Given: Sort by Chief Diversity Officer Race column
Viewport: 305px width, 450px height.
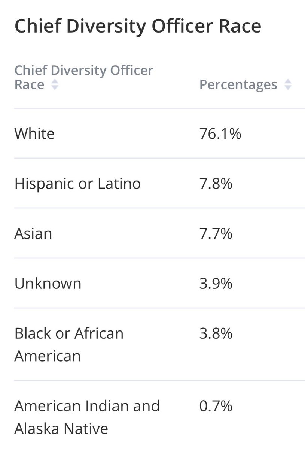Looking at the screenshot, I should 55,85.
